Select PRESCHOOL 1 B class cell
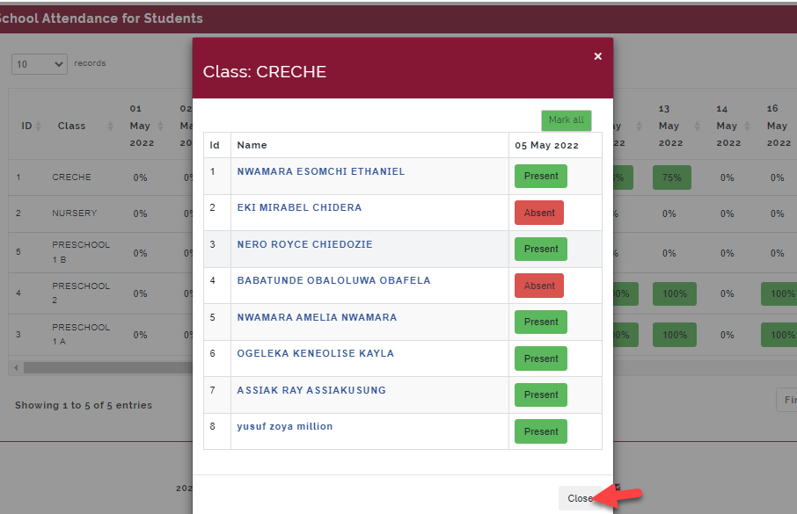This screenshot has width=797, height=514. point(81,252)
